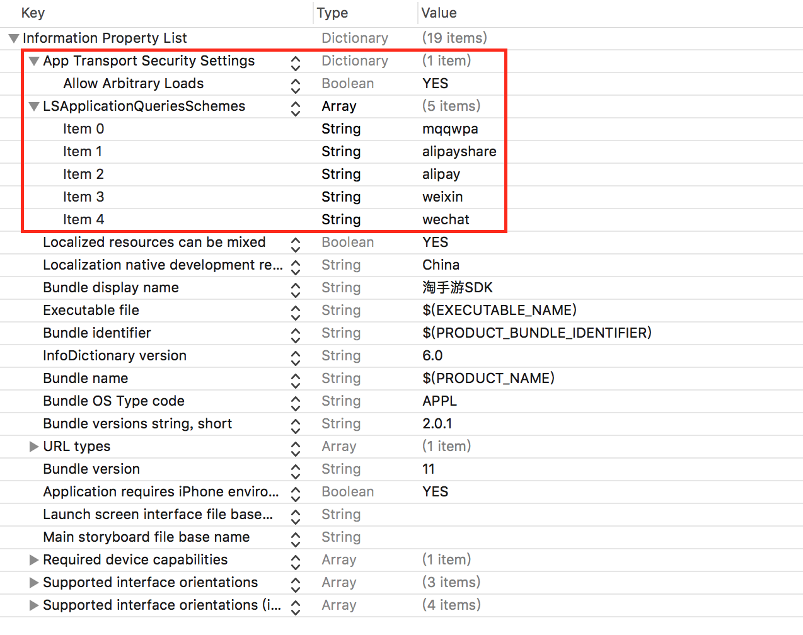
Task: Collapse App Transport Security Settings triangle
Action: tap(34, 61)
